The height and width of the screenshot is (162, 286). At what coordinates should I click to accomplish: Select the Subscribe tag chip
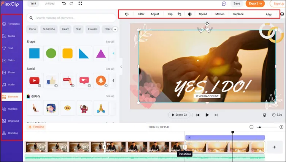pos(49,29)
